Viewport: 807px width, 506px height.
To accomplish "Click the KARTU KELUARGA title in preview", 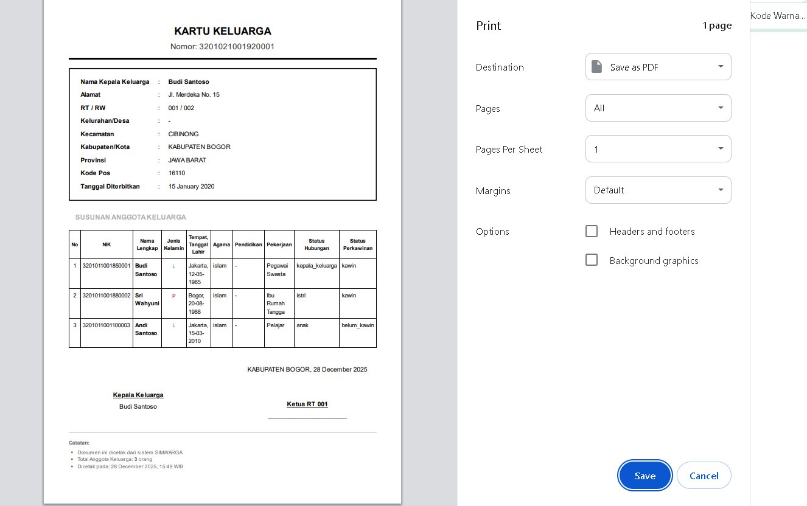I will coord(223,31).
